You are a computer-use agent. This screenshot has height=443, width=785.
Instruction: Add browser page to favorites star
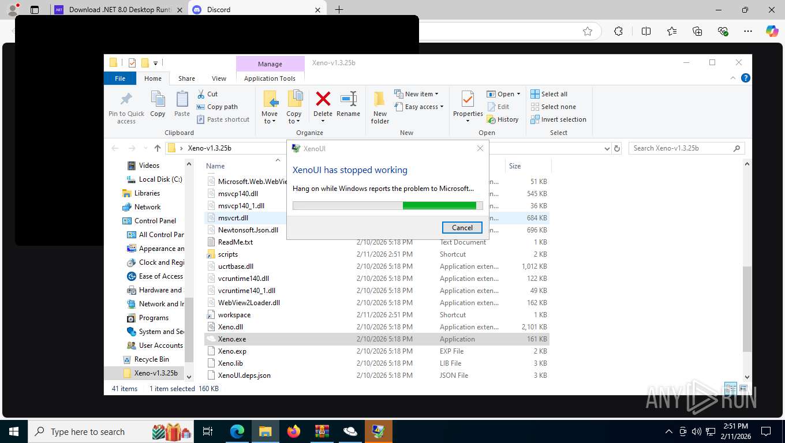(588, 32)
